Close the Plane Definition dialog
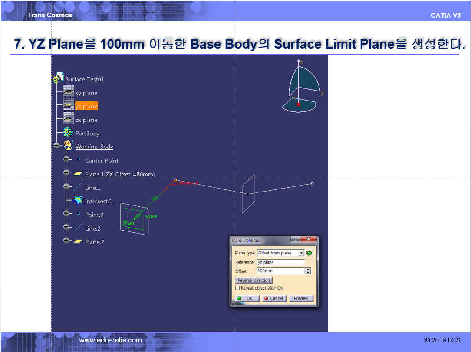This screenshot has width=471, height=352. (309, 239)
